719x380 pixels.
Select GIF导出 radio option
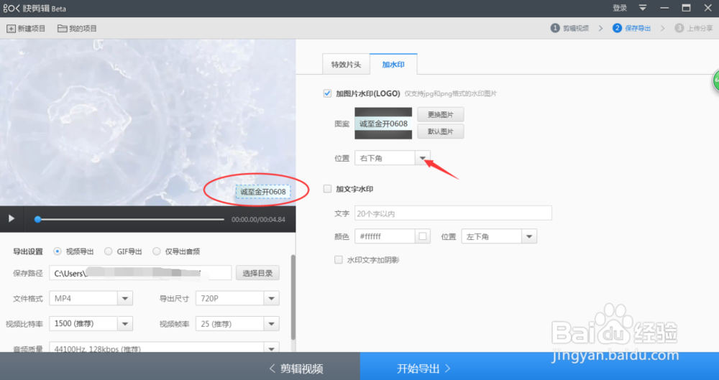(x=109, y=251)
